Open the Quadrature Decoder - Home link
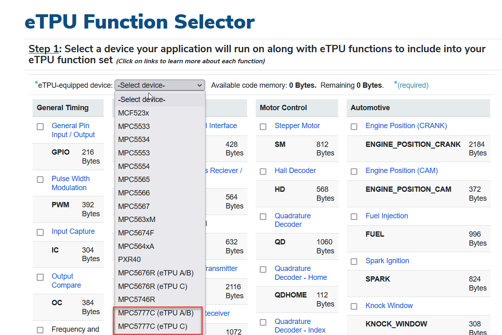 click(301, 273)
